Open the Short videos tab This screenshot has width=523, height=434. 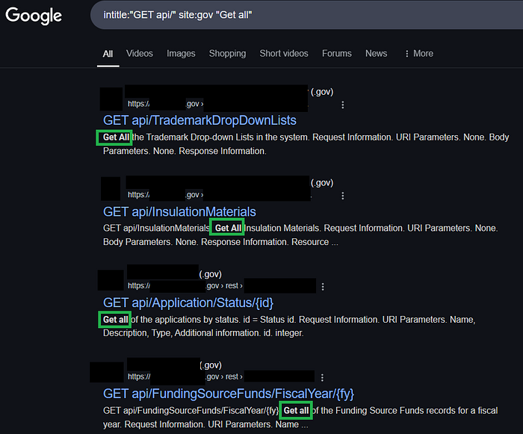tap(284, 53)
